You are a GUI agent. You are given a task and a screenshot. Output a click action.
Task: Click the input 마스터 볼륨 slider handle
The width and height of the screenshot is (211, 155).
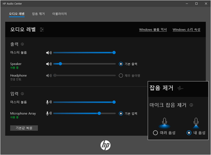coord(114,102)
